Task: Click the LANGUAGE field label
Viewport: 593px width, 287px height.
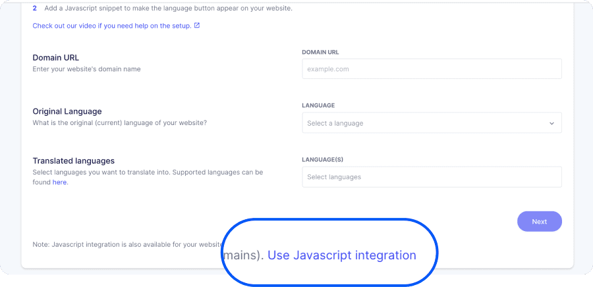Action: pyautogui.click(x=318, y=105)
